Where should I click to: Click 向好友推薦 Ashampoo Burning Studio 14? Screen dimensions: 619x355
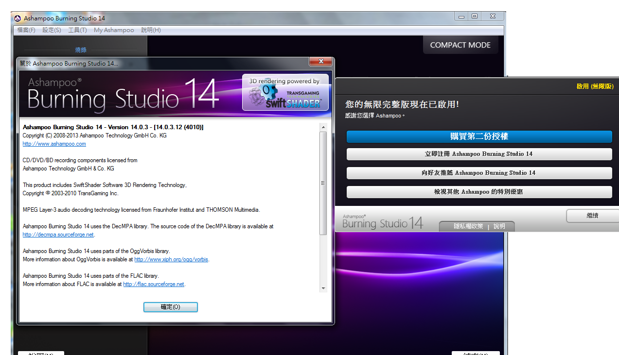click(x=479, y=173)
